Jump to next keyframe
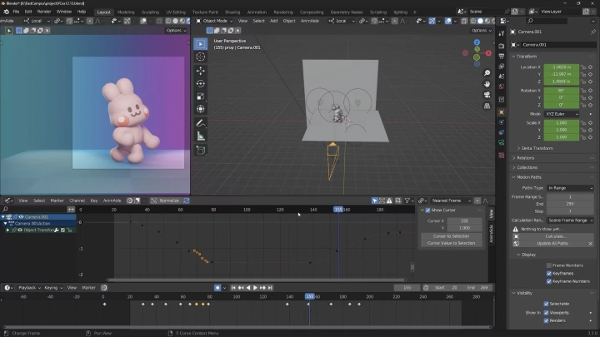Screen dimensions: 600x337 coord(262,288)
